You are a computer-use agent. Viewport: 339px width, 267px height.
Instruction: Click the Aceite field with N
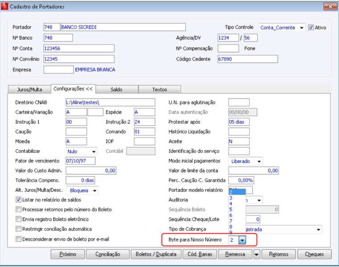239,141
